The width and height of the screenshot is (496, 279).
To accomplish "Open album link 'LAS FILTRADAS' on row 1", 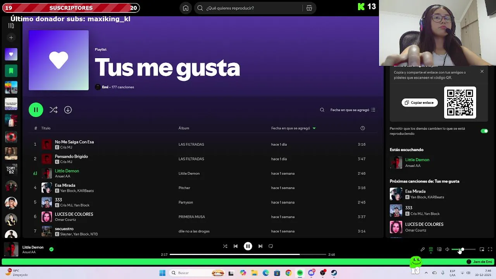I will click(x=191, y=145).
